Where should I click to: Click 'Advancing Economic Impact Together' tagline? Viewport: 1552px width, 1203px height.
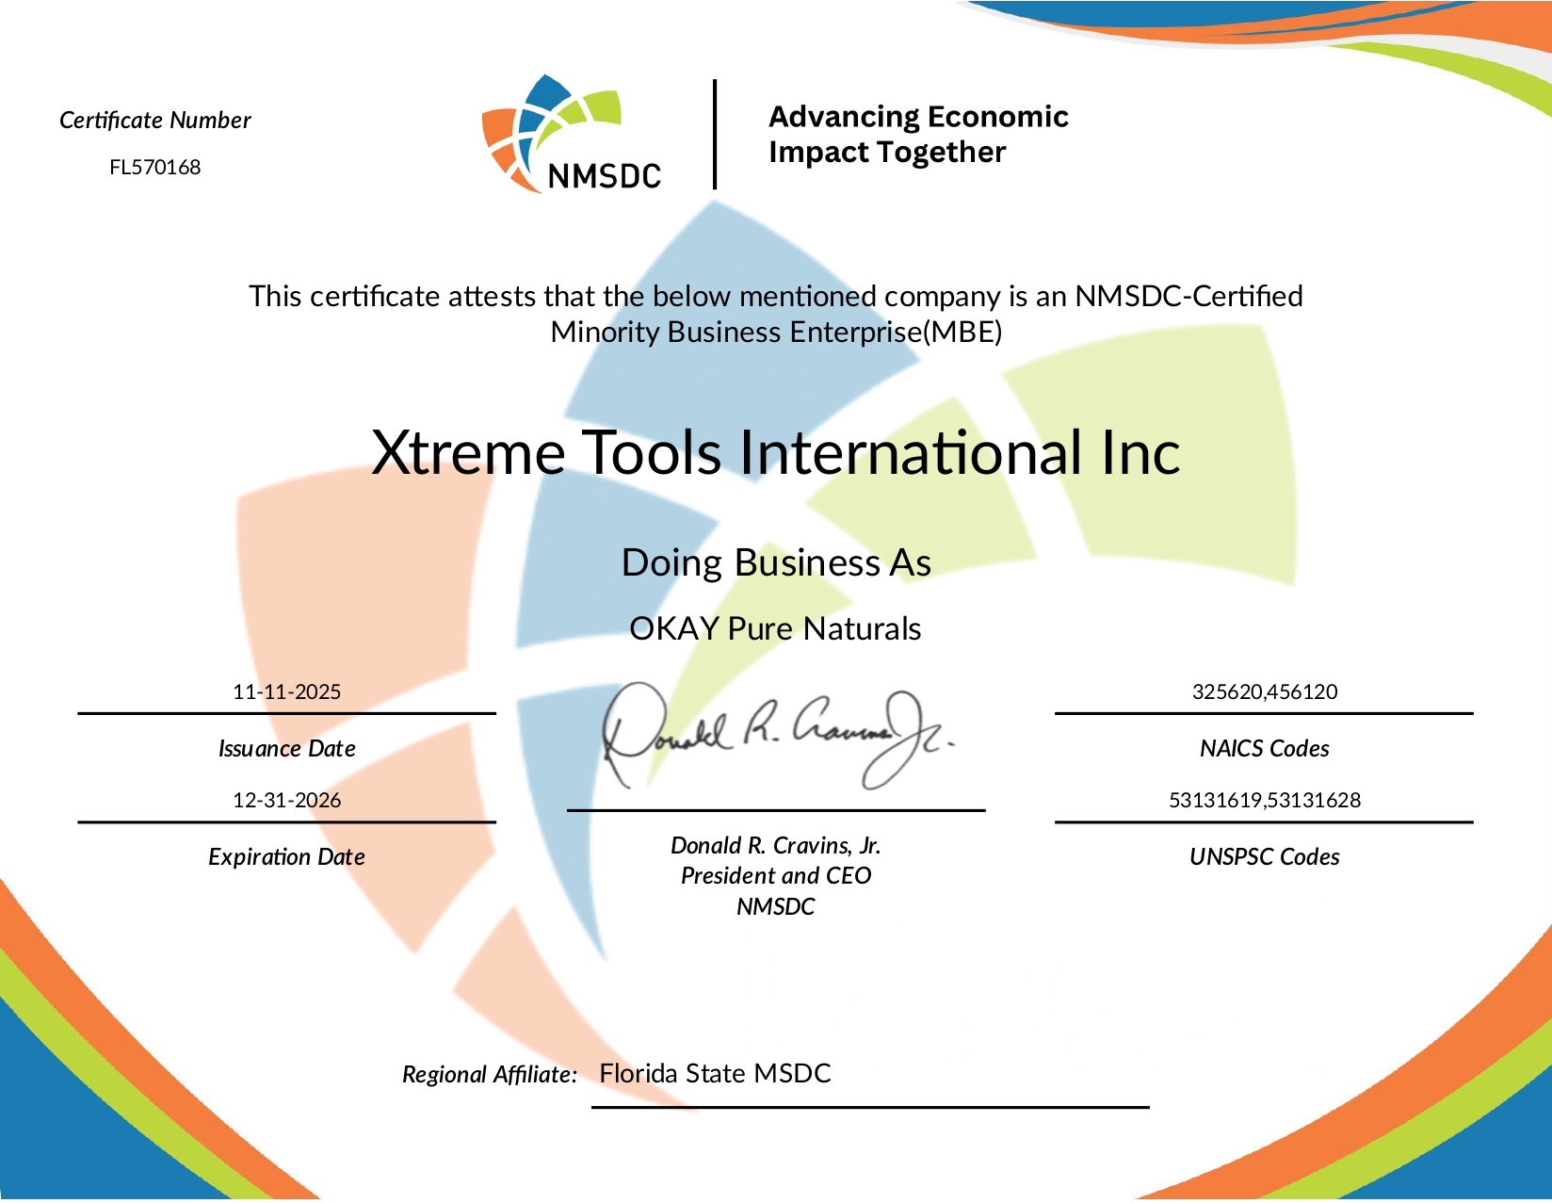pos(917,134)
